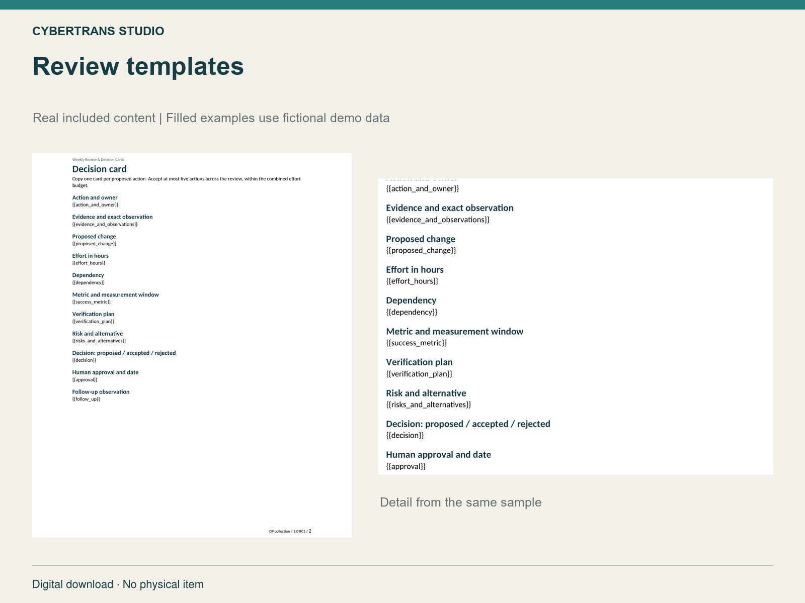Click {{follow_up}} placeholder in the small preview

click(86, 399)
